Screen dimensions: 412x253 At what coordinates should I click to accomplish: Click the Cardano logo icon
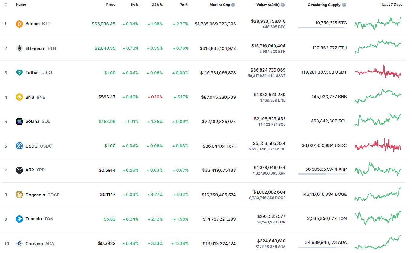[19, 243]
